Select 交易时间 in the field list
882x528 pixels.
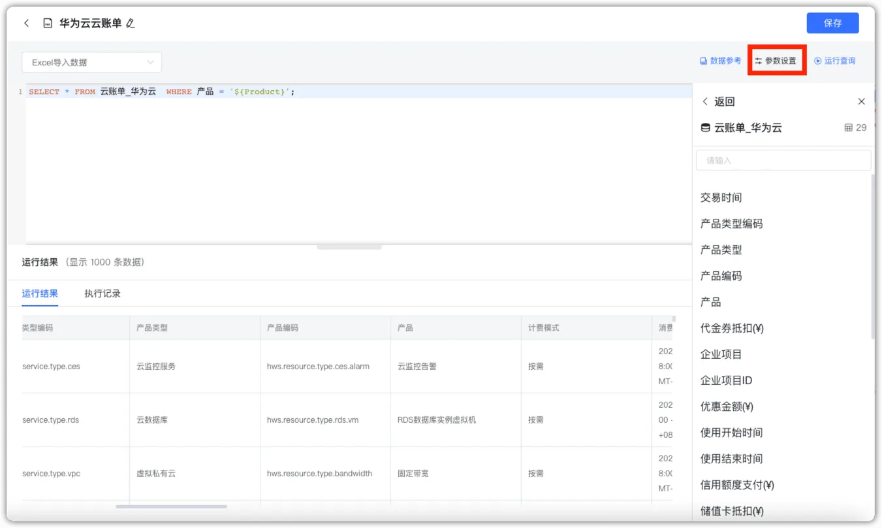(721, 197)
